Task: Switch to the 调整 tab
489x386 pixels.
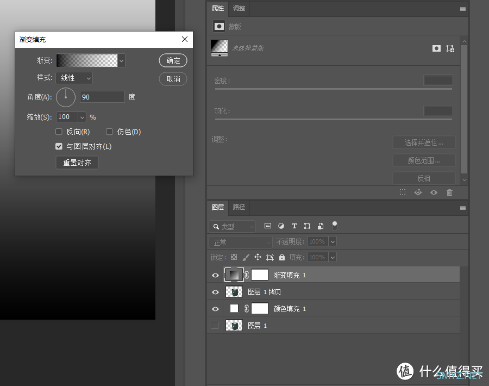Action: point(239,8)
